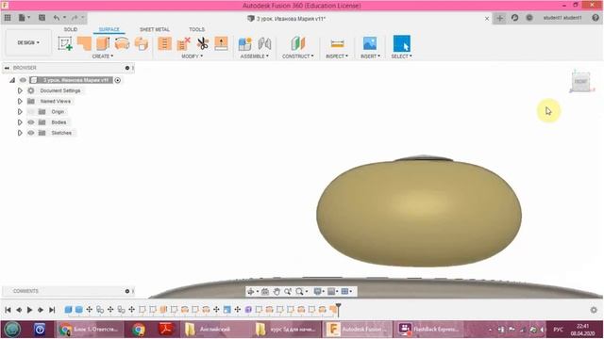Click the Redo arrow
The height and width of the screenshot is (339, 604).
tap(75, 18)
